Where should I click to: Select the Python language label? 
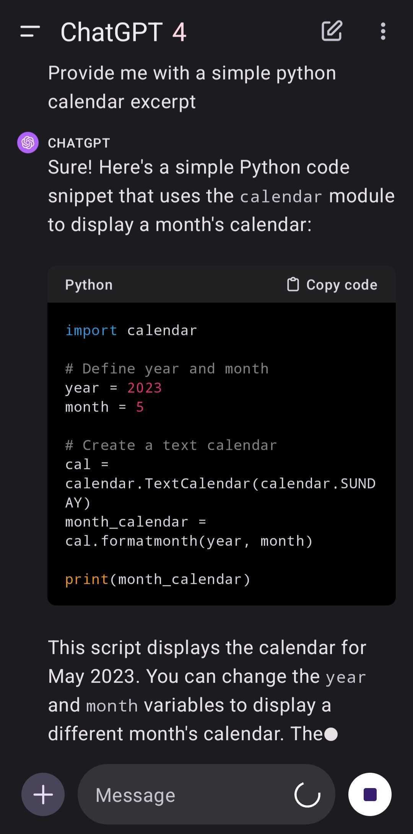point(88,284)
